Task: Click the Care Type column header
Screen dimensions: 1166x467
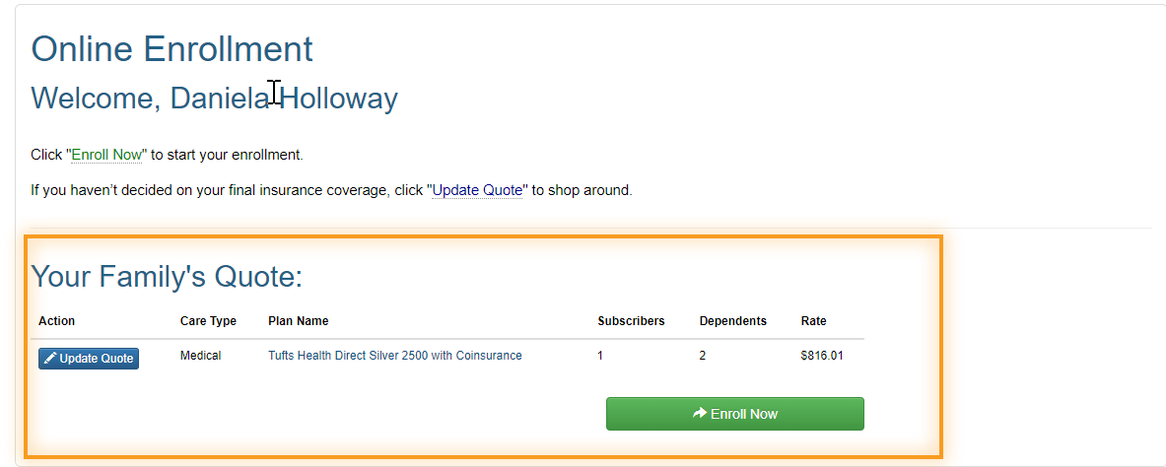Action: click(208, 321)
